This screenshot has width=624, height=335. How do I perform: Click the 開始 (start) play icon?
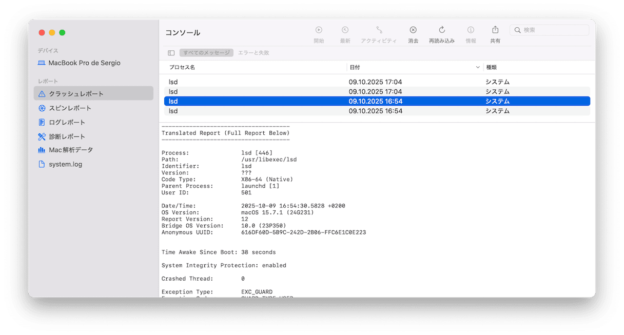319,30
